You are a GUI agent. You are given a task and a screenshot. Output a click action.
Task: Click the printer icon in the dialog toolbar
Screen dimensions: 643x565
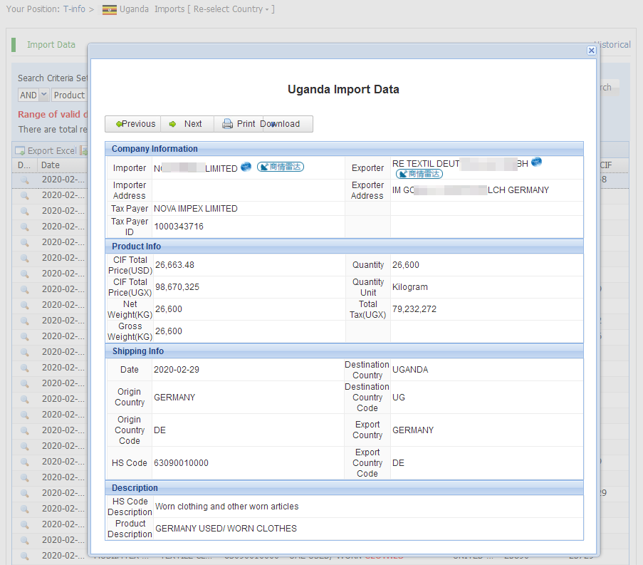point(227,124)
